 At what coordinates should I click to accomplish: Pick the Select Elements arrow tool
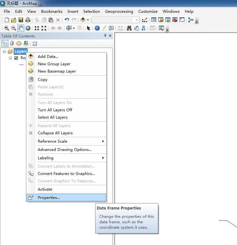88,28
